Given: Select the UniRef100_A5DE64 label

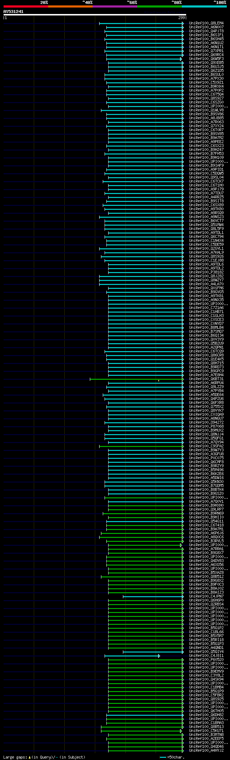Looking at the screenshot, I should [x=206, y=395].
